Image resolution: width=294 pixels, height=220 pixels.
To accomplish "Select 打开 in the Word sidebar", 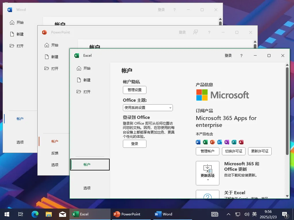I will [20, 46].
